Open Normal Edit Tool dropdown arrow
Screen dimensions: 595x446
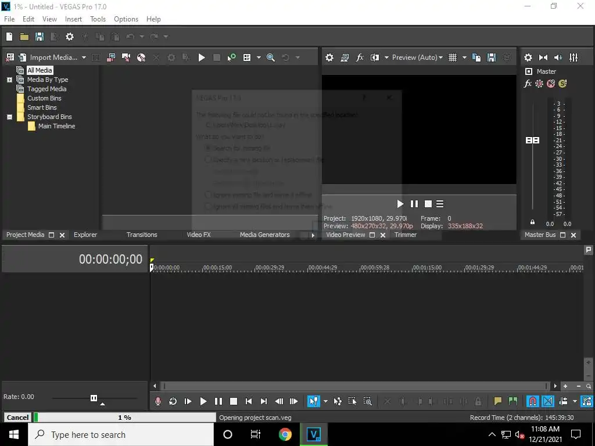tap(325, 401)
